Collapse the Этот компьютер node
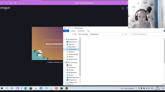165x92 pixels. click(64, 63)
